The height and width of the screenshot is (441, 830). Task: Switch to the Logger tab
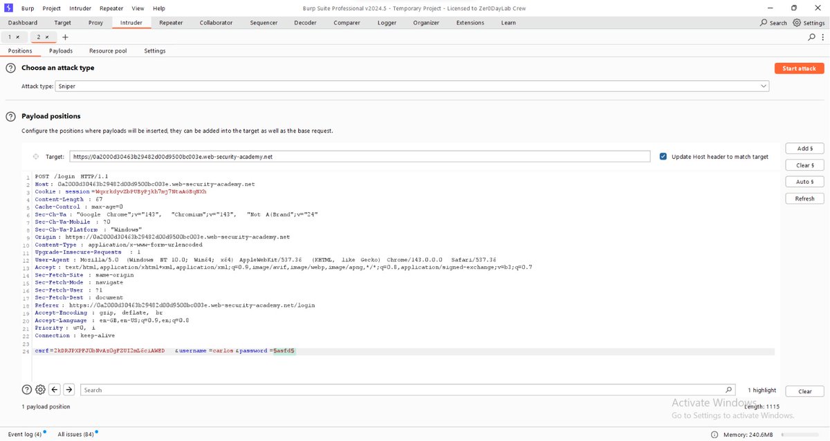387,23
